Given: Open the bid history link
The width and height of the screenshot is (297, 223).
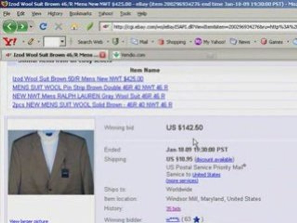Looking at the screenshot, I should pos(173,209).
